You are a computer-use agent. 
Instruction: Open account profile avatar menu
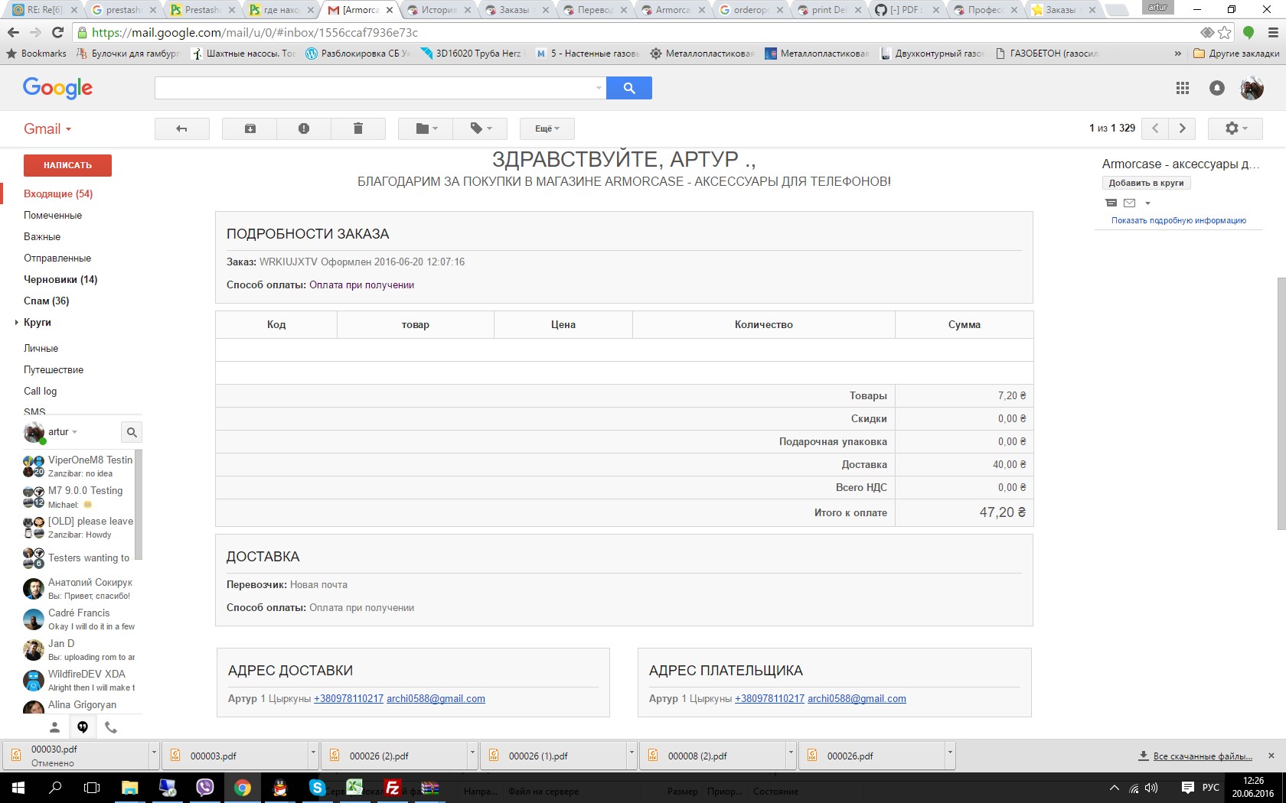tap(1252, 88)
